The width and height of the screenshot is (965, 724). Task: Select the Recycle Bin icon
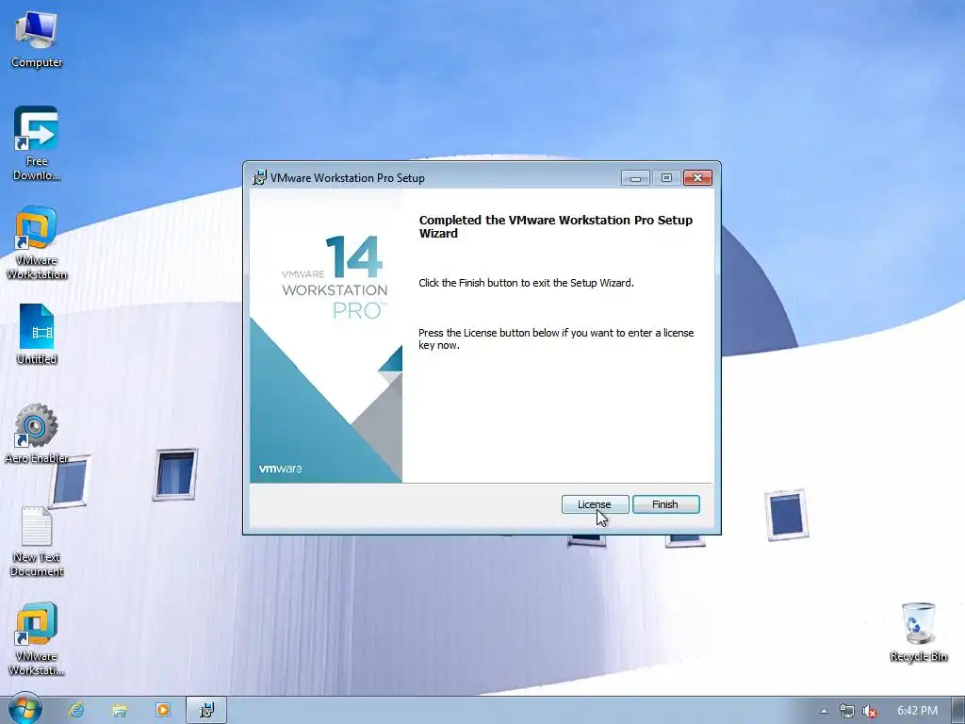[x=918, y=632]
